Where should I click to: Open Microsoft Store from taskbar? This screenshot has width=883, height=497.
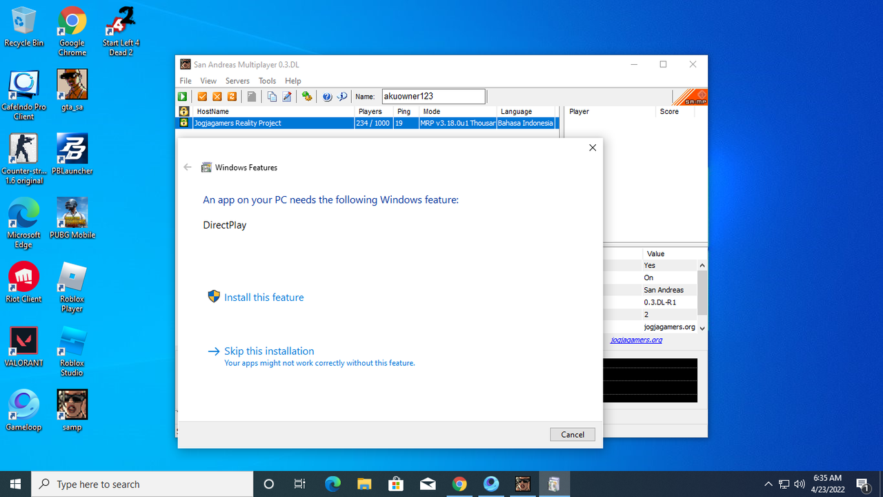395,484
